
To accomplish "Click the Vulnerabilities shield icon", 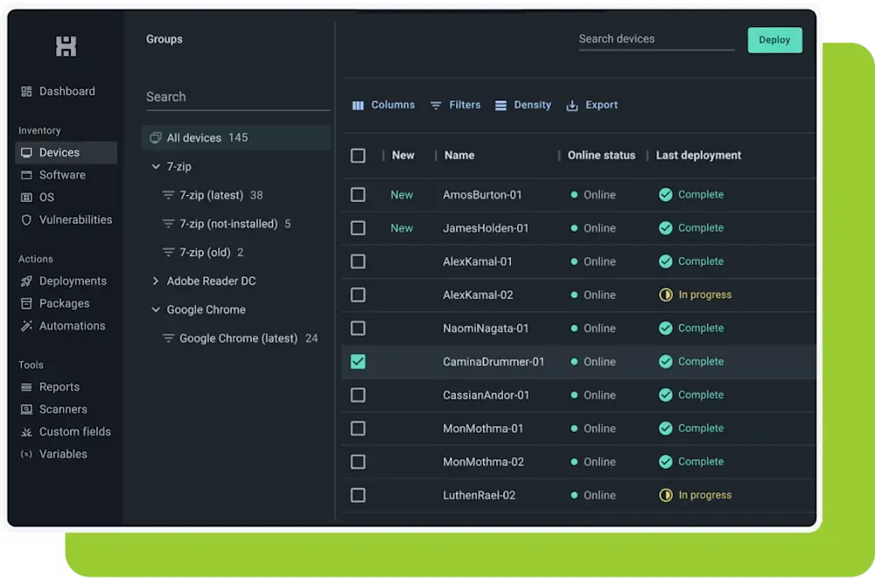I will click(26, 219).
